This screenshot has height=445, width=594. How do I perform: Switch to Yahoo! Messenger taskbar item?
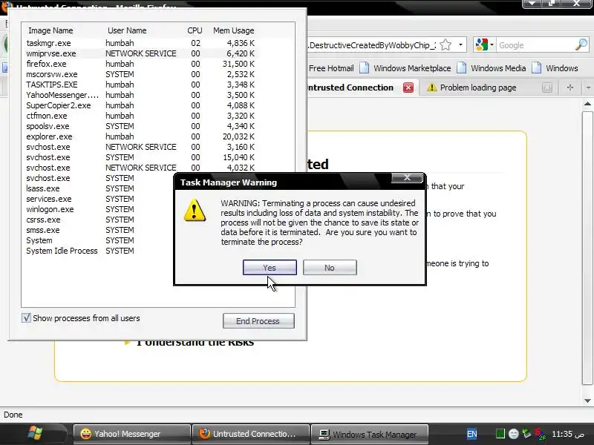click(131, 434)
